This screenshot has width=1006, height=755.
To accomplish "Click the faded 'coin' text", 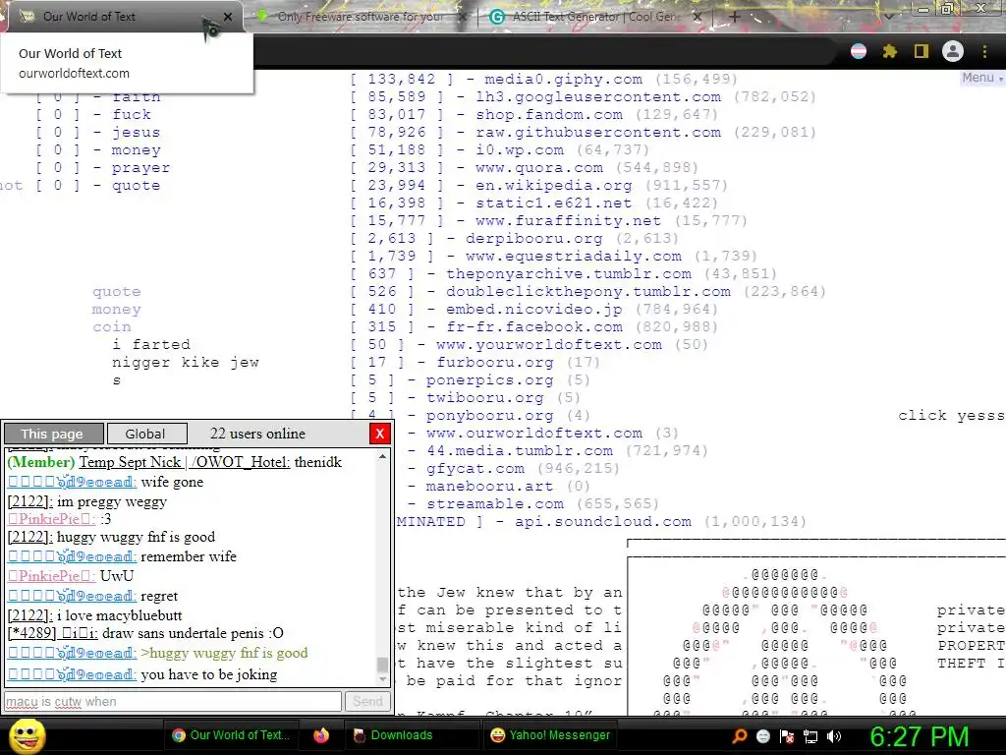I will click(x=111, y=326).
